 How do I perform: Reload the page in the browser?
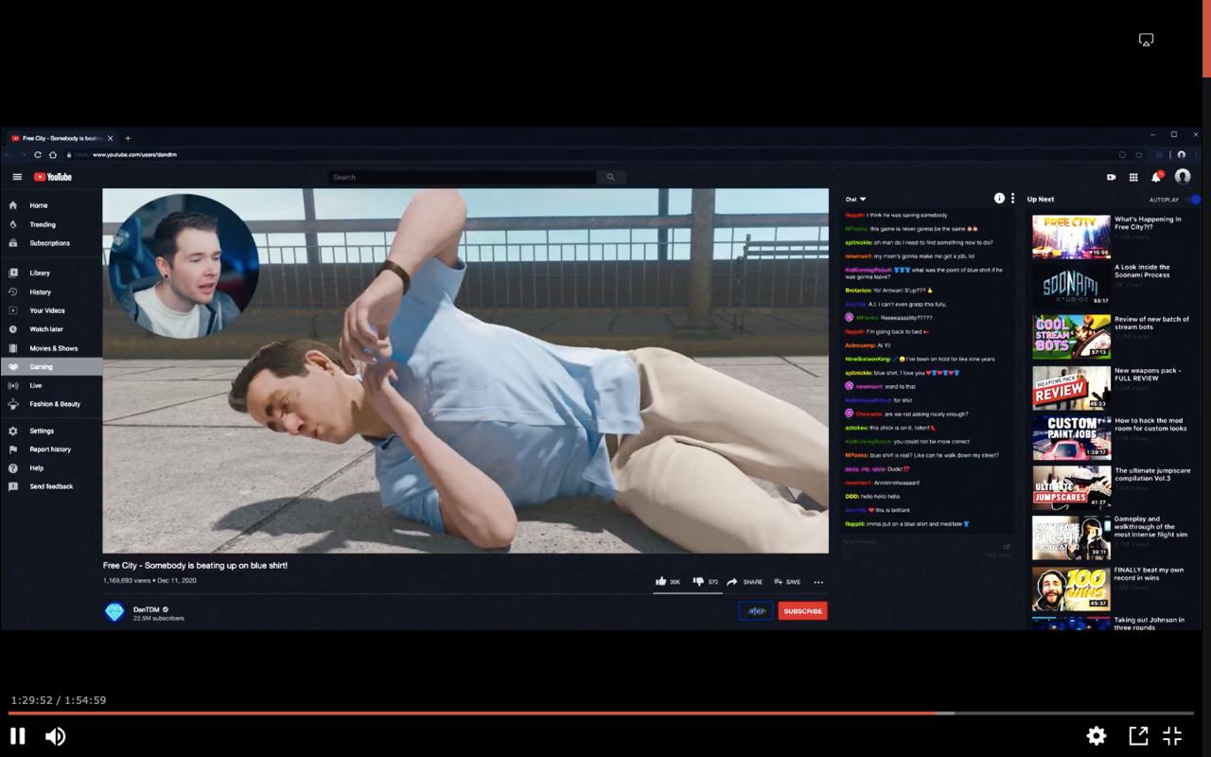pos(38,154)
